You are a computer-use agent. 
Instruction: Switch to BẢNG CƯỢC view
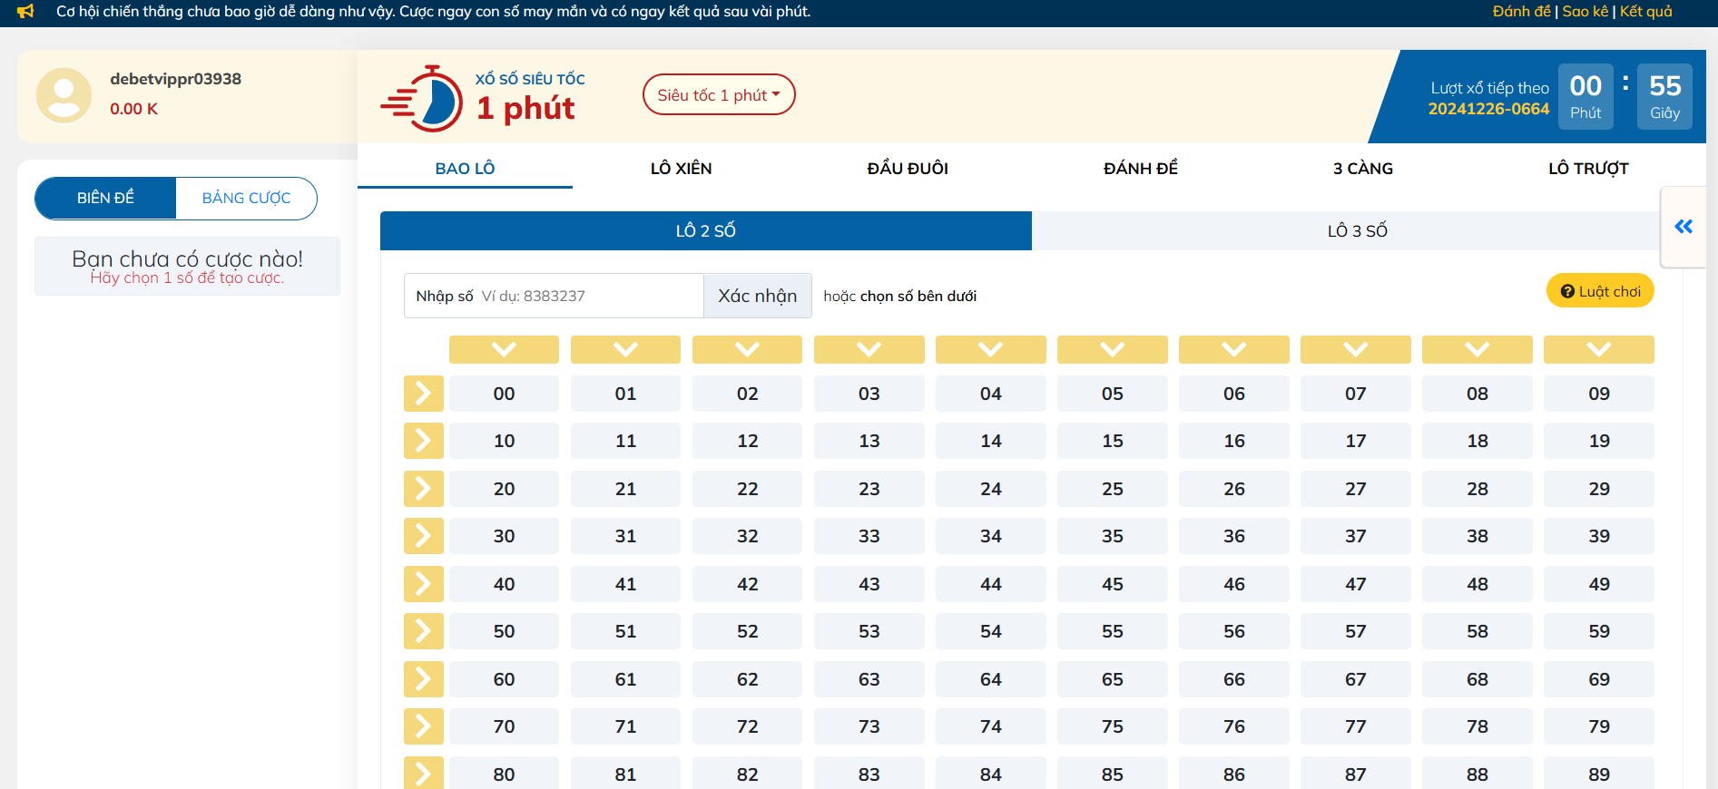tap(246, 198)
